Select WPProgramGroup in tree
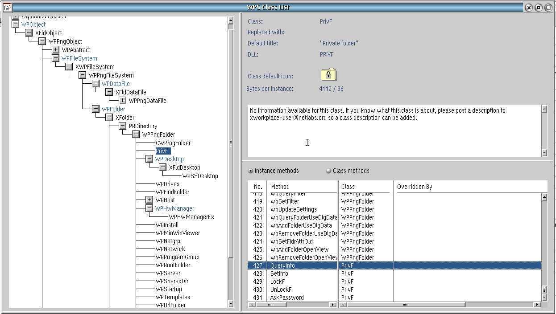 (x=177, y=257)
